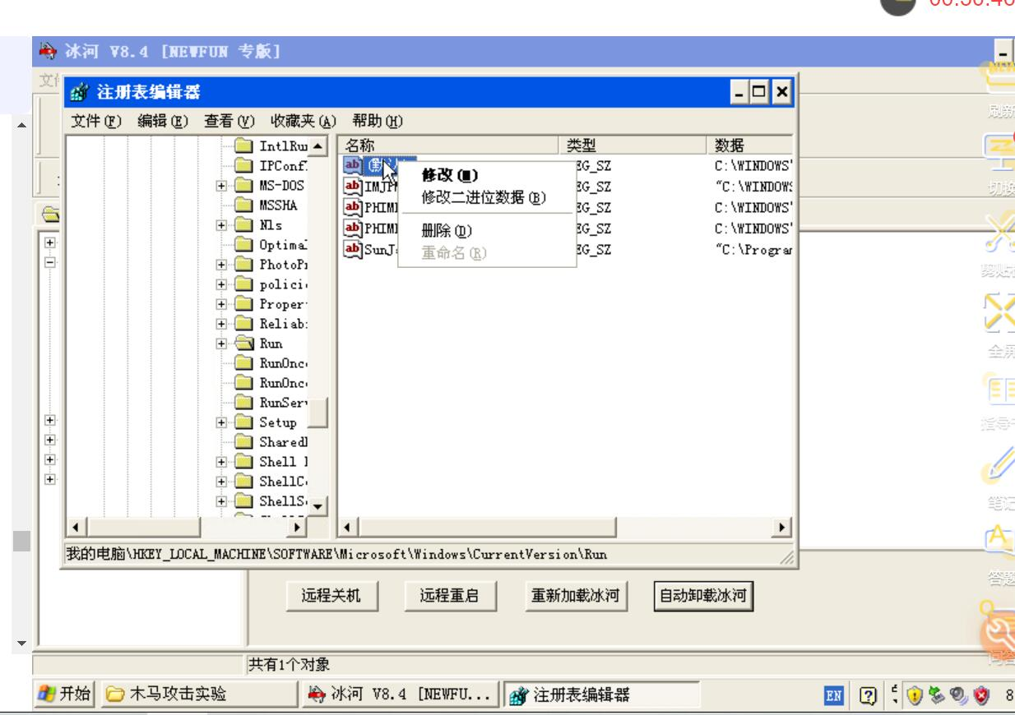Select the "C:\Progra data cell
Image resolution: width=1015 pixels, height=715 pixels.
[x=753, y=248]
